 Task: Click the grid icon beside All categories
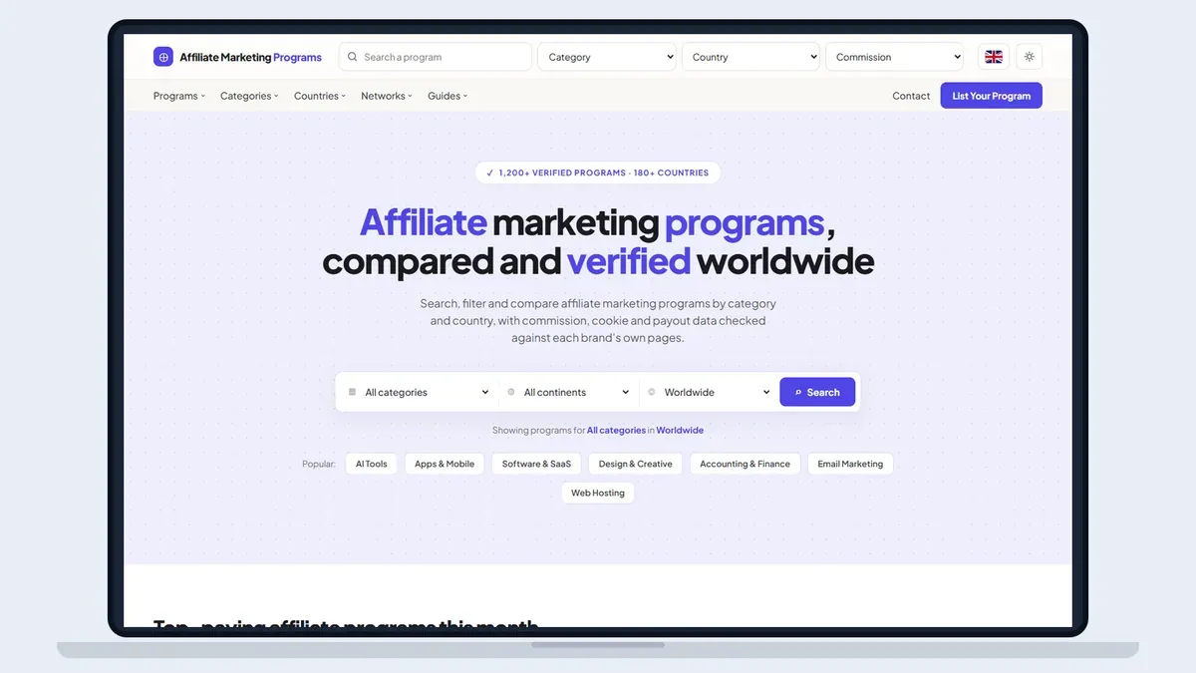coord(352,392)
